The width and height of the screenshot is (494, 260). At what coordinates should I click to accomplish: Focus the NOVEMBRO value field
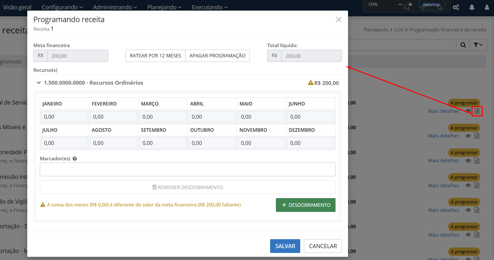click(261, 143)
